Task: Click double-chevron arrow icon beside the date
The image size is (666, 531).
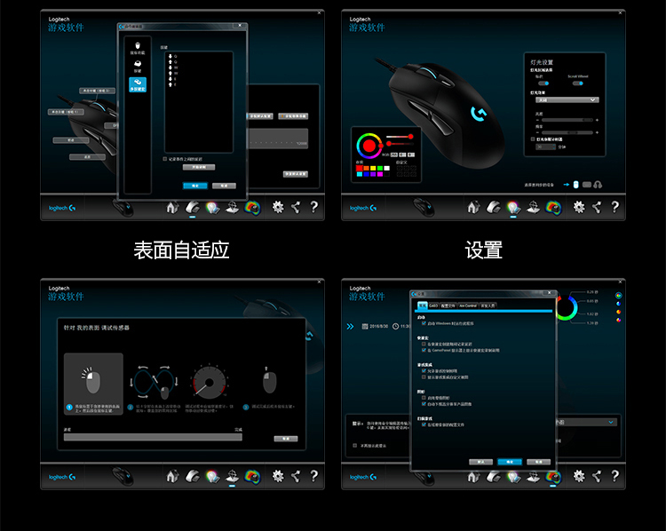Action: pyautogui.click(x=350, y=326)
